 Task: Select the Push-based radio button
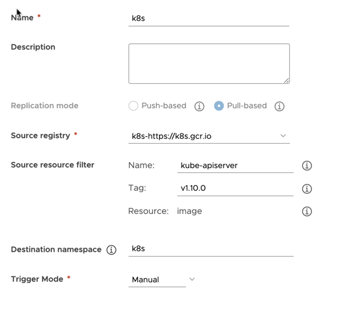133,106
